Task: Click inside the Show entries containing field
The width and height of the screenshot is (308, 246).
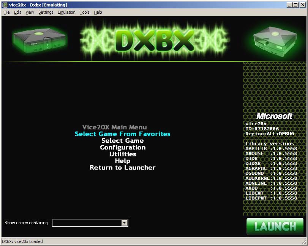Action: coord(87,223)
